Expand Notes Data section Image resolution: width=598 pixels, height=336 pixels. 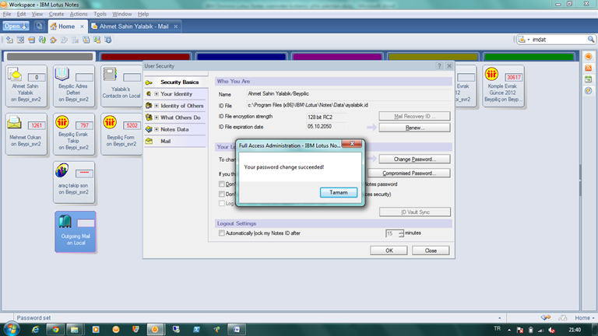pyautogui.click(x=157, y=129)
